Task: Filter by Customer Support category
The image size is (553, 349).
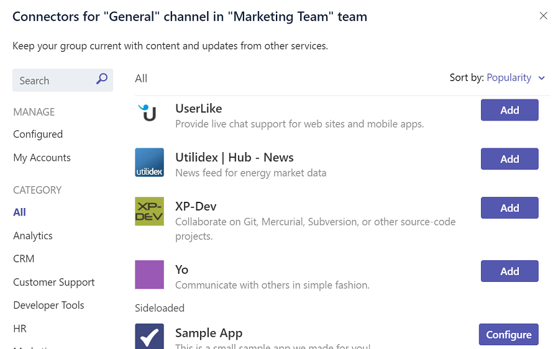Action: click(54, 282)
